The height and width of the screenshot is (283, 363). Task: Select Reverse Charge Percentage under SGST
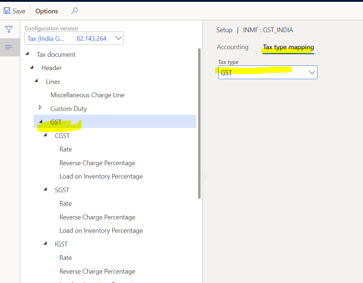(97, 217)
